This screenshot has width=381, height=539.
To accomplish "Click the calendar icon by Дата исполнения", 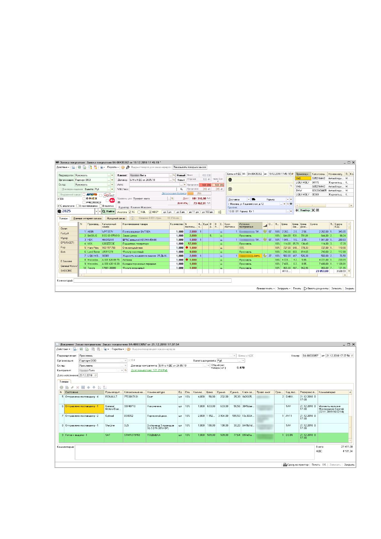I will (96, 375).
